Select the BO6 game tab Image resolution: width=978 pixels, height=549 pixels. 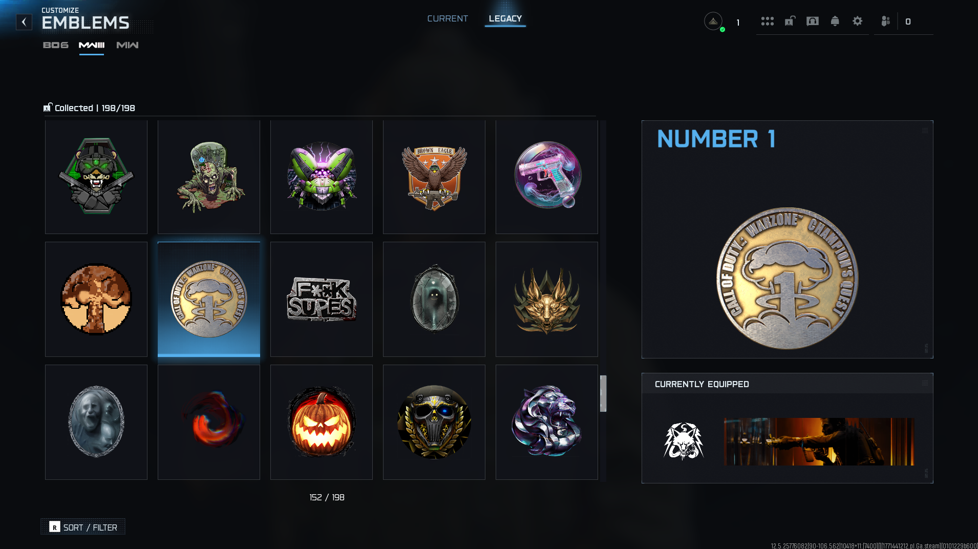(56, 45)
